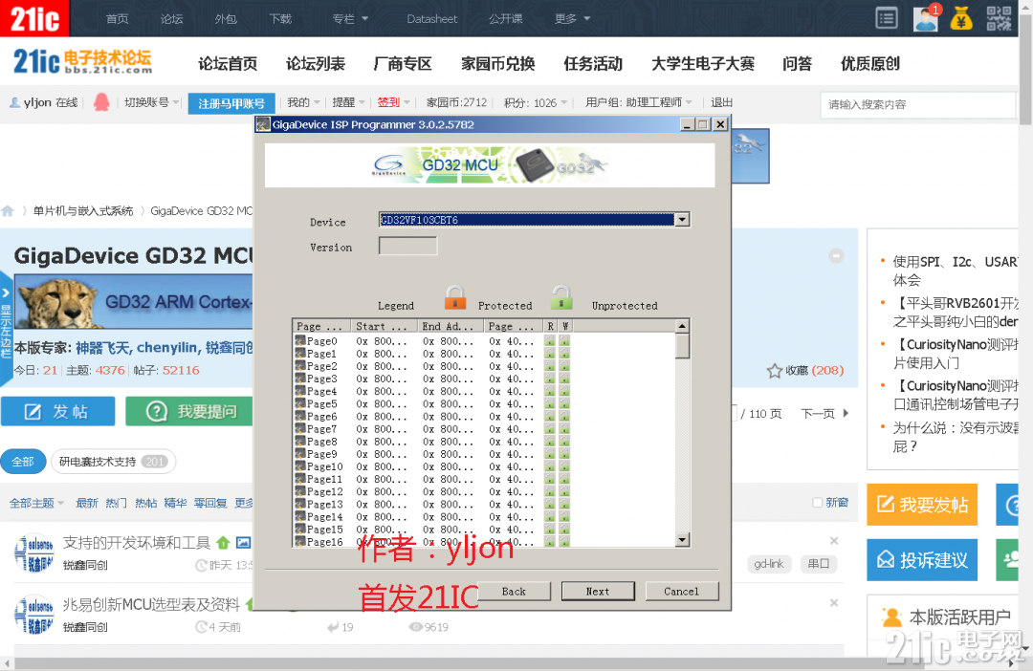Click the Page5 read lock icon
This screenshot has width=1033, height=671.
549,403
